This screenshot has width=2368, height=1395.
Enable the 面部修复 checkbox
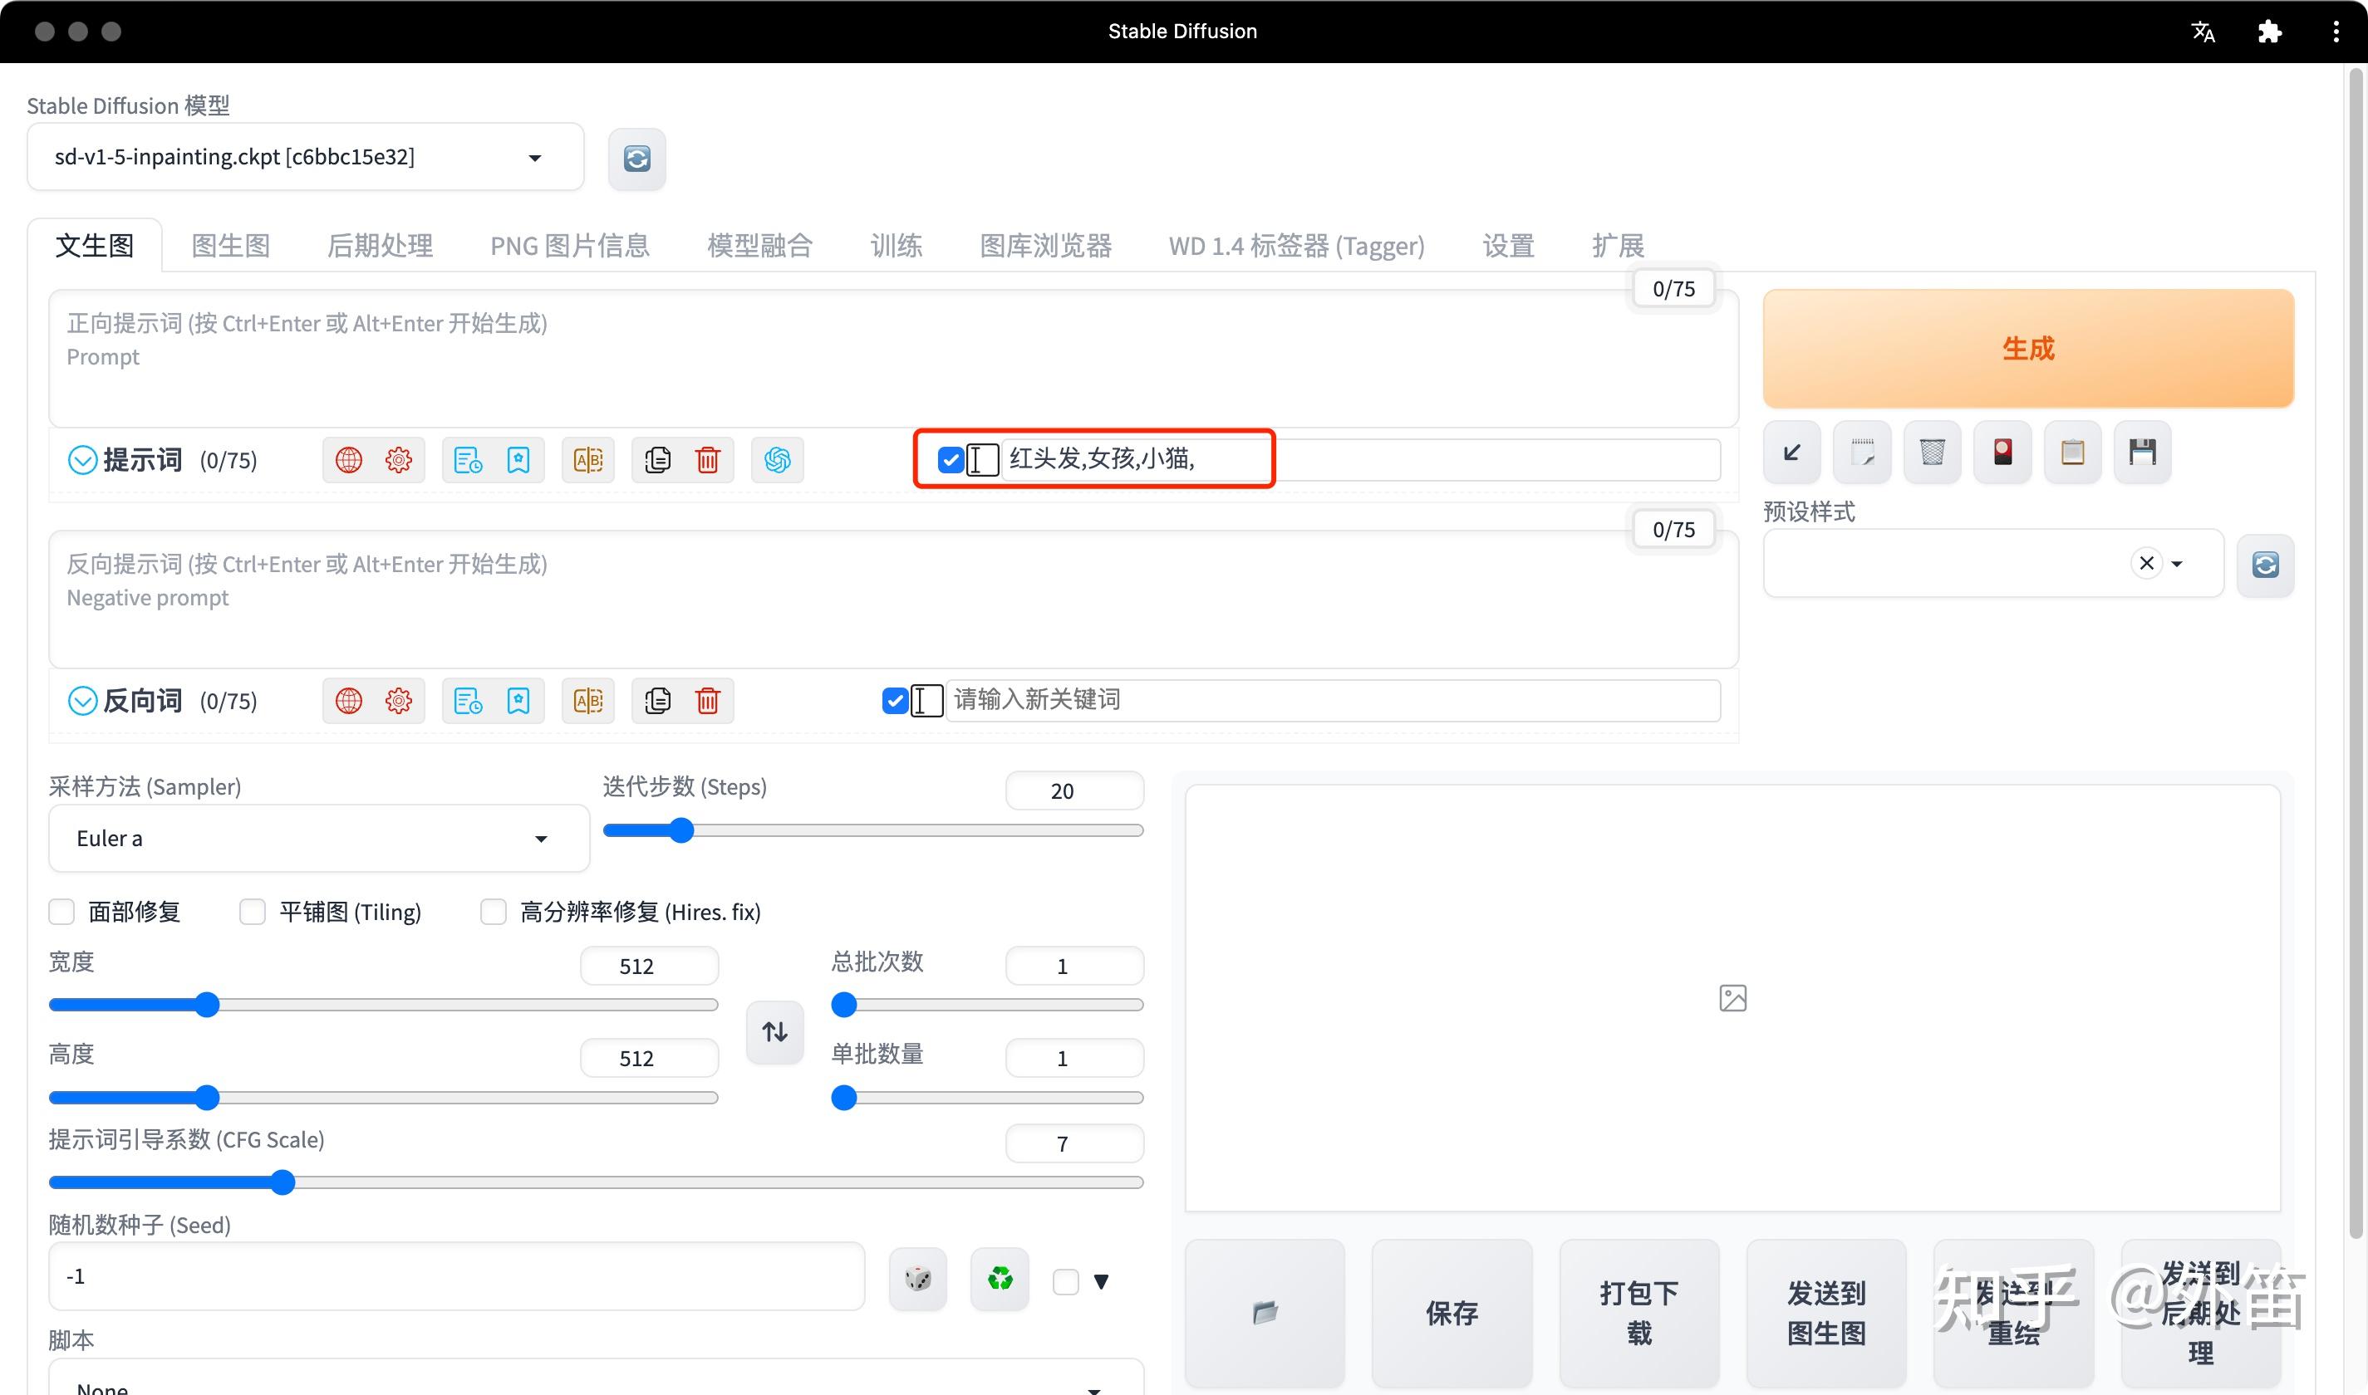(x=62, y=911)
